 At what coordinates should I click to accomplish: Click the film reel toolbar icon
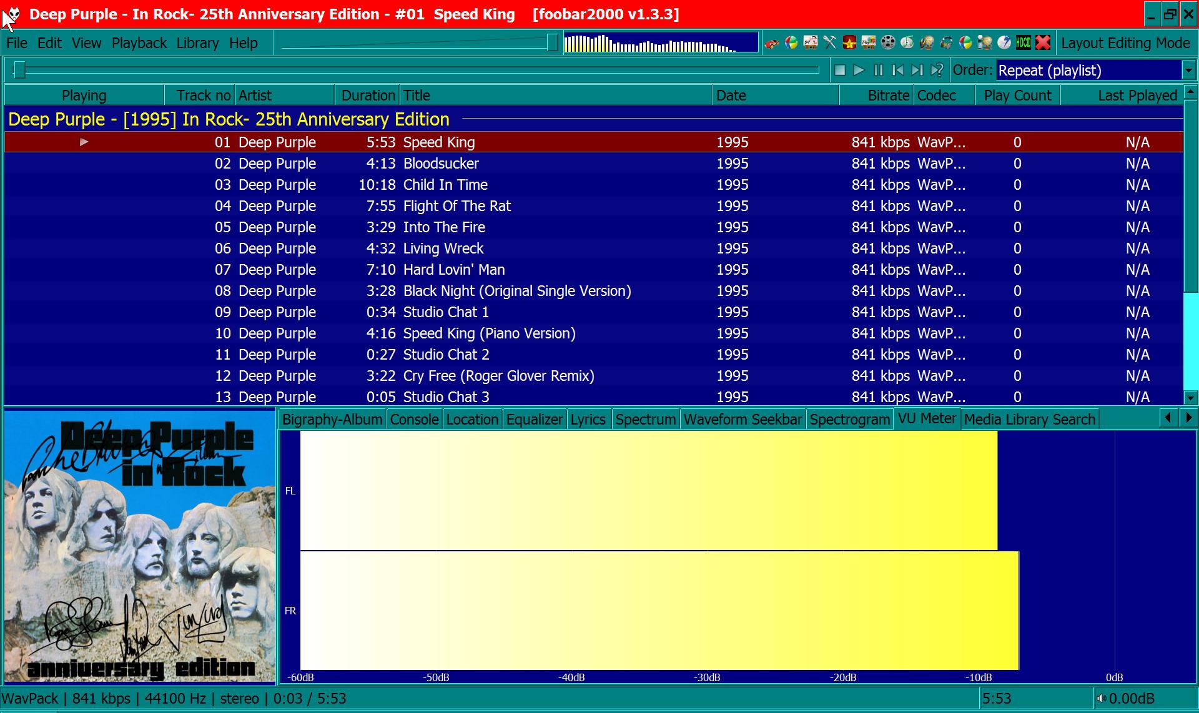click(888, 42)
